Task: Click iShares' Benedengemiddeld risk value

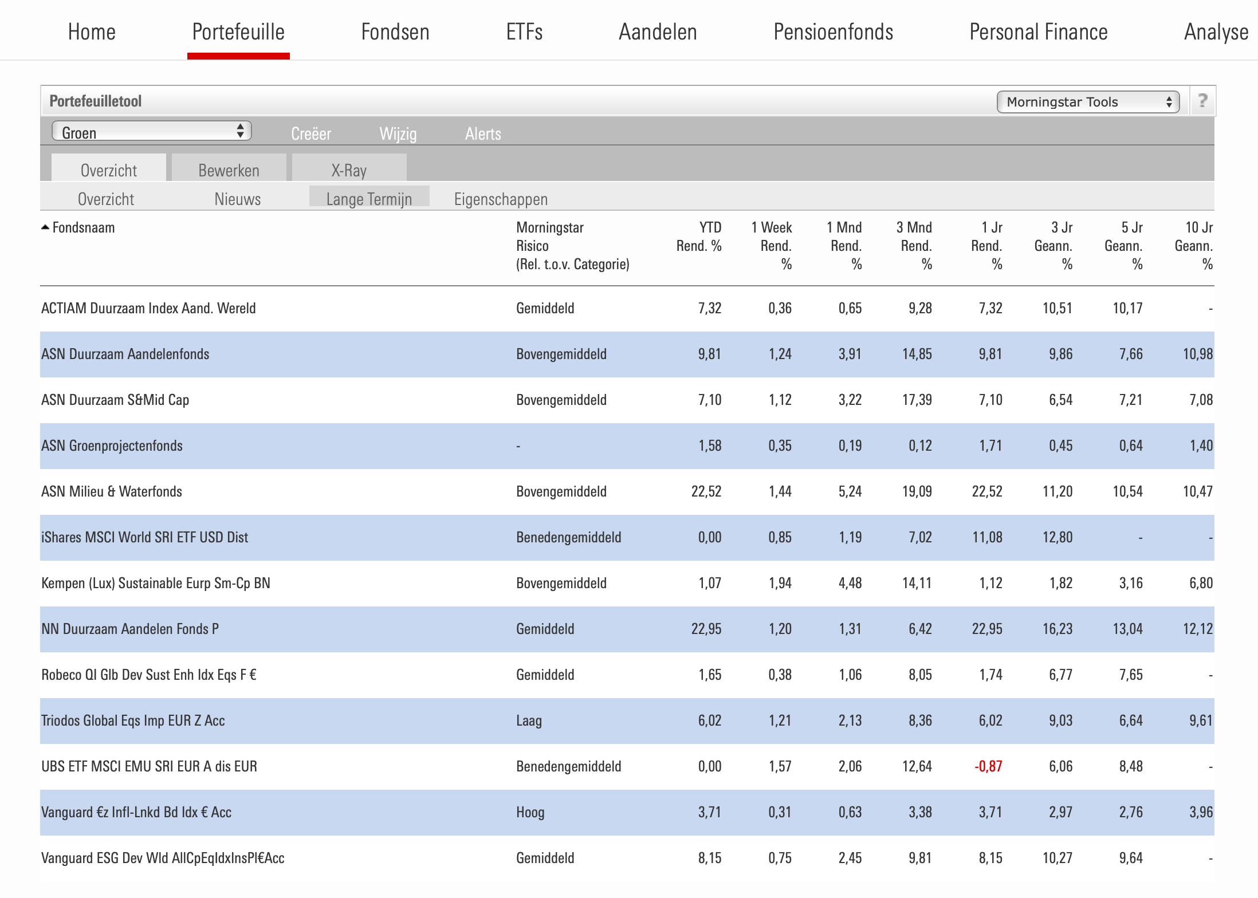Action: [x=568, y=537]
